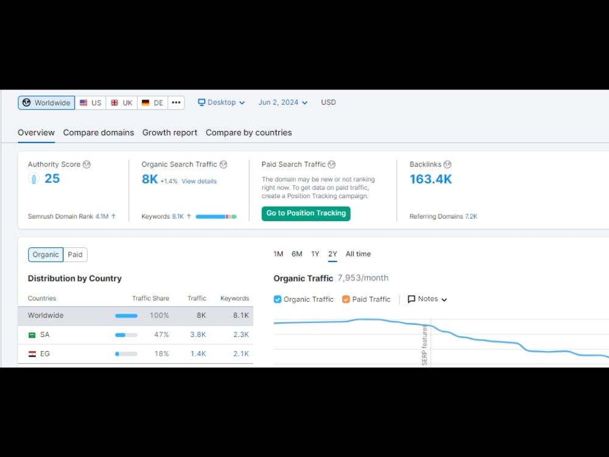Open the Jun 2, 2024 date picker
This screenshot has width=609, height=457.
click(283, 102)
